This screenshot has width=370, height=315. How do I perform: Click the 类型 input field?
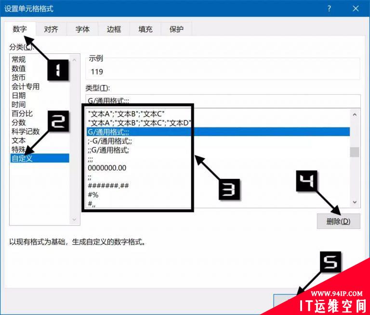223,101
